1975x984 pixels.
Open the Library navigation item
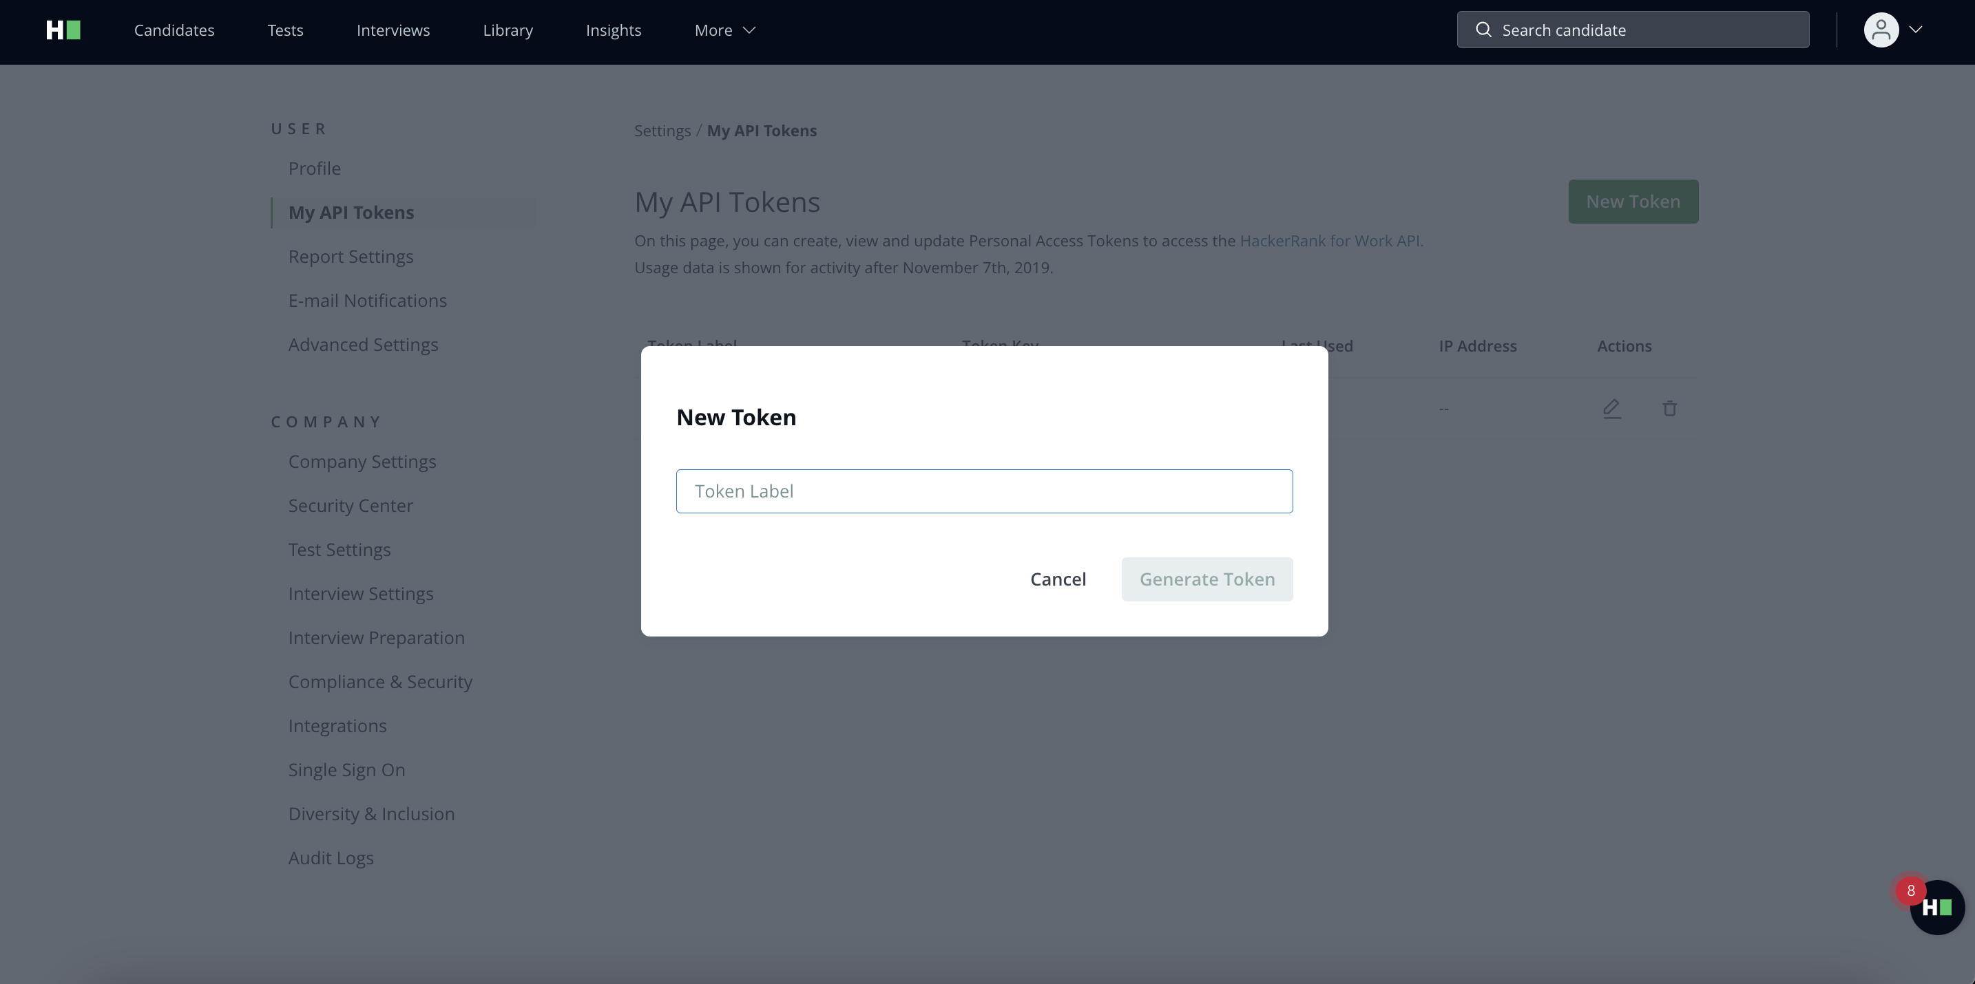pyautogui.click(x=508, y=30)
